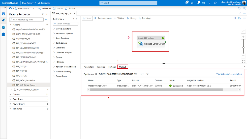This screenshot has width=247, height=139.
Task: Expand left navigation with double chevron
Action: tap(5, 8)
